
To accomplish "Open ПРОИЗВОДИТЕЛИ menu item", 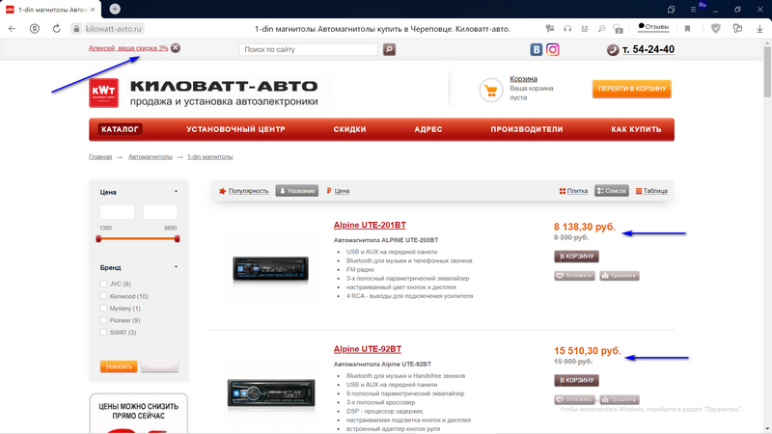I will coord(526,129).
